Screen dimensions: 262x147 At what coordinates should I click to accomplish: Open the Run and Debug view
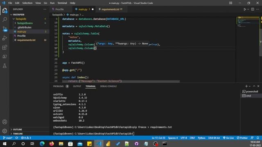[5, 38]
